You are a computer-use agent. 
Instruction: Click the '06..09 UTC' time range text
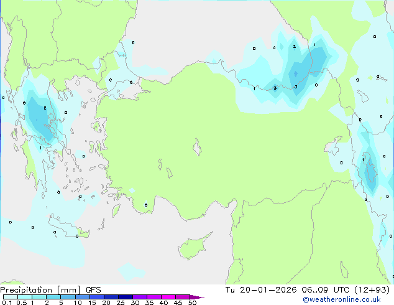pos(325,290)
